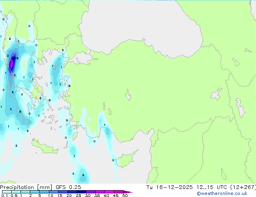Click the 0.1–0.5 mm legend color swatch
Image resolution: width=256 pixels, height=197 pixels.
7,192
